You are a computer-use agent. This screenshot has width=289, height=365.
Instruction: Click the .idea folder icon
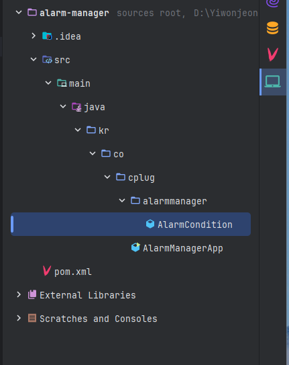[x=47, y=36]
